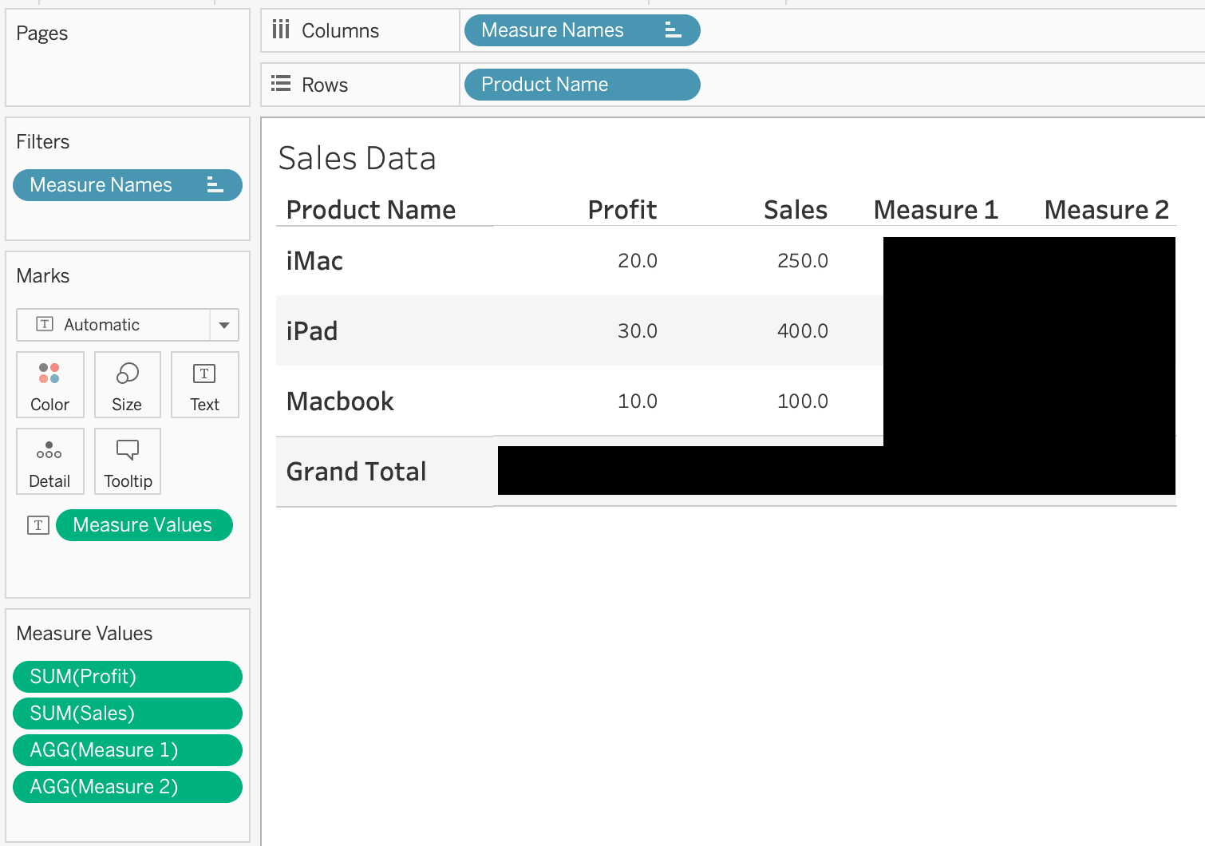Click the Rows shelf label
The height and width of the screenshot is (846, 1205).
pos(325,85)
